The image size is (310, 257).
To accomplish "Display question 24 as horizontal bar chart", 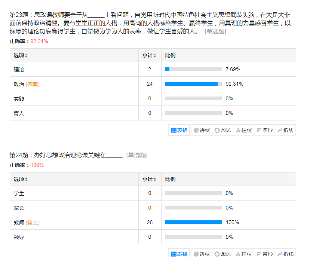I will point(264,254).
